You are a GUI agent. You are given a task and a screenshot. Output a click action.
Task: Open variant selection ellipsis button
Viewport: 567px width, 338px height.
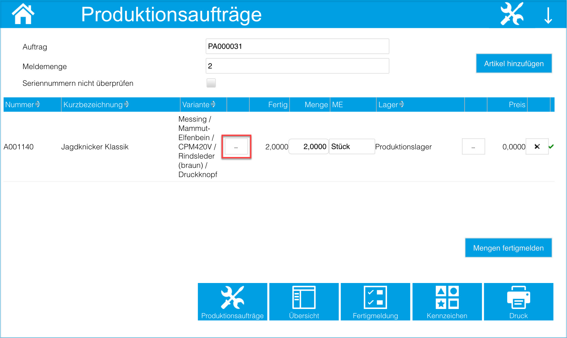coord(236,147)
